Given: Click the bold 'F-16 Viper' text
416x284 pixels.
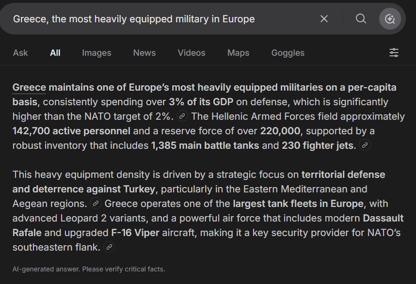Looking at the screenshot, I should click(x=135, y=233).
